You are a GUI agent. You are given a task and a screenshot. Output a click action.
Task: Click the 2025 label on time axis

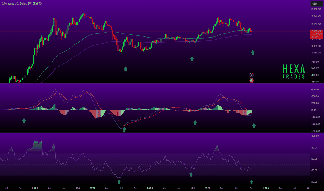(266, 188)
